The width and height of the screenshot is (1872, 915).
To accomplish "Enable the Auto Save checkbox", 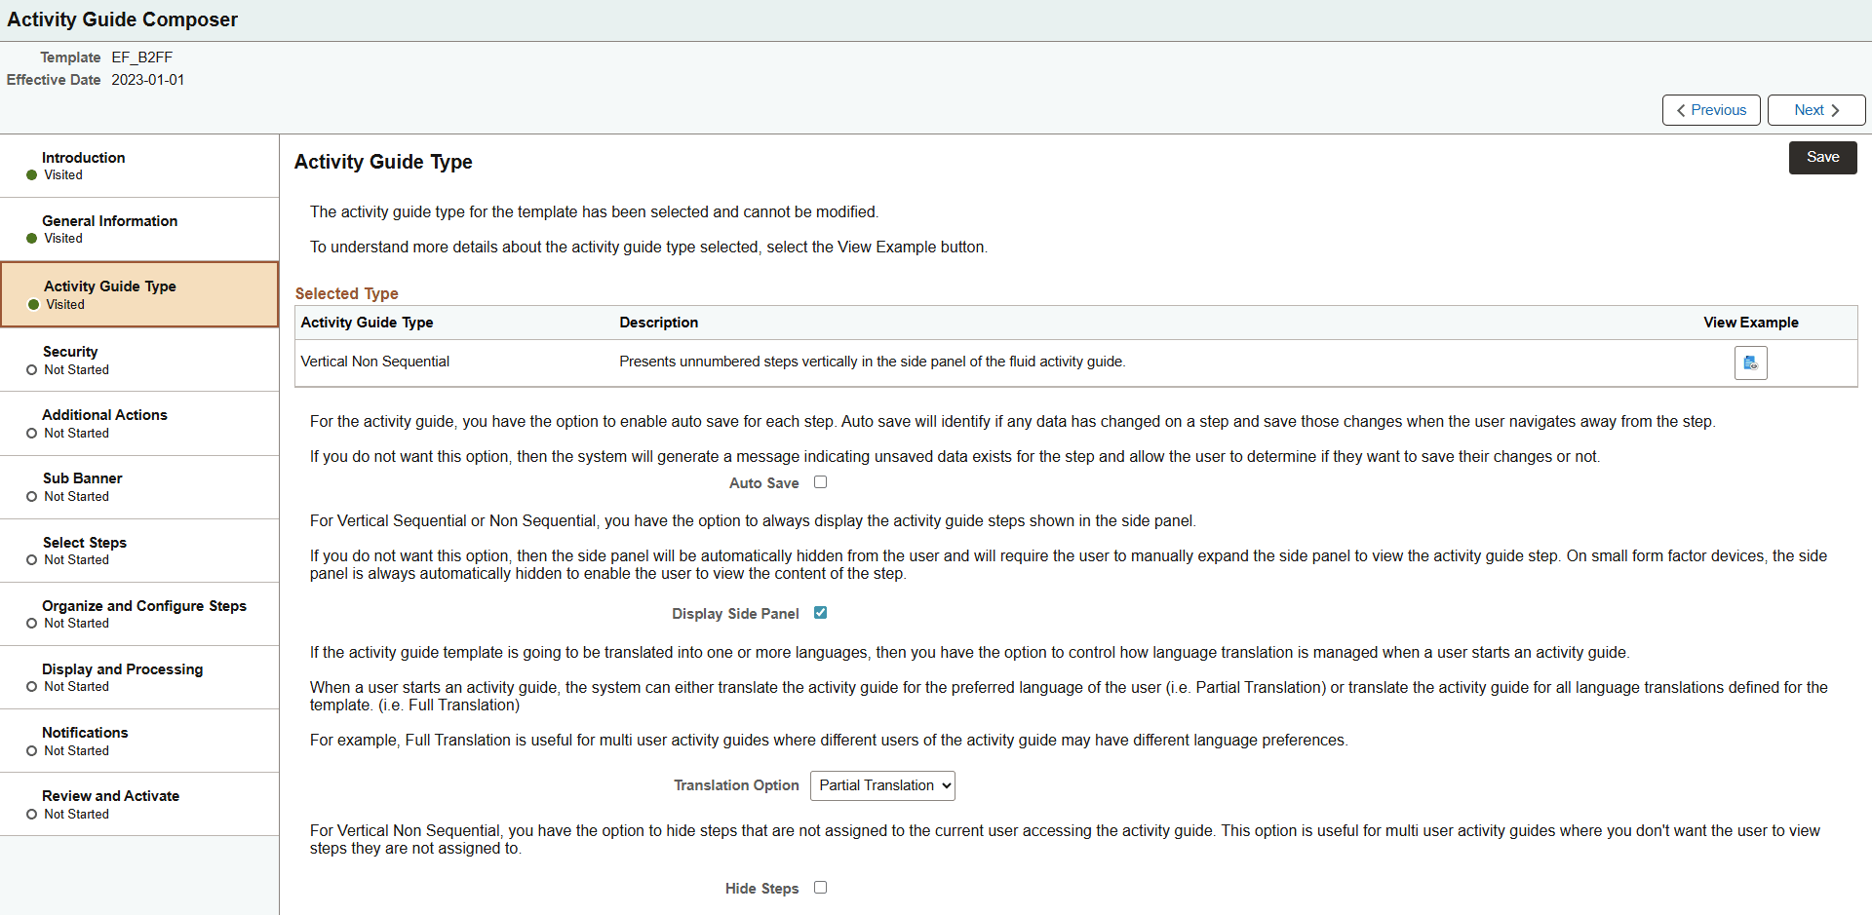I will coord(820,481).
